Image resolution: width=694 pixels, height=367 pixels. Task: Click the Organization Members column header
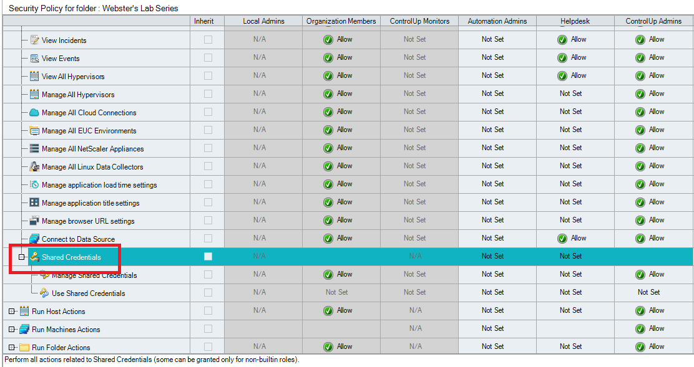point(341,21)
